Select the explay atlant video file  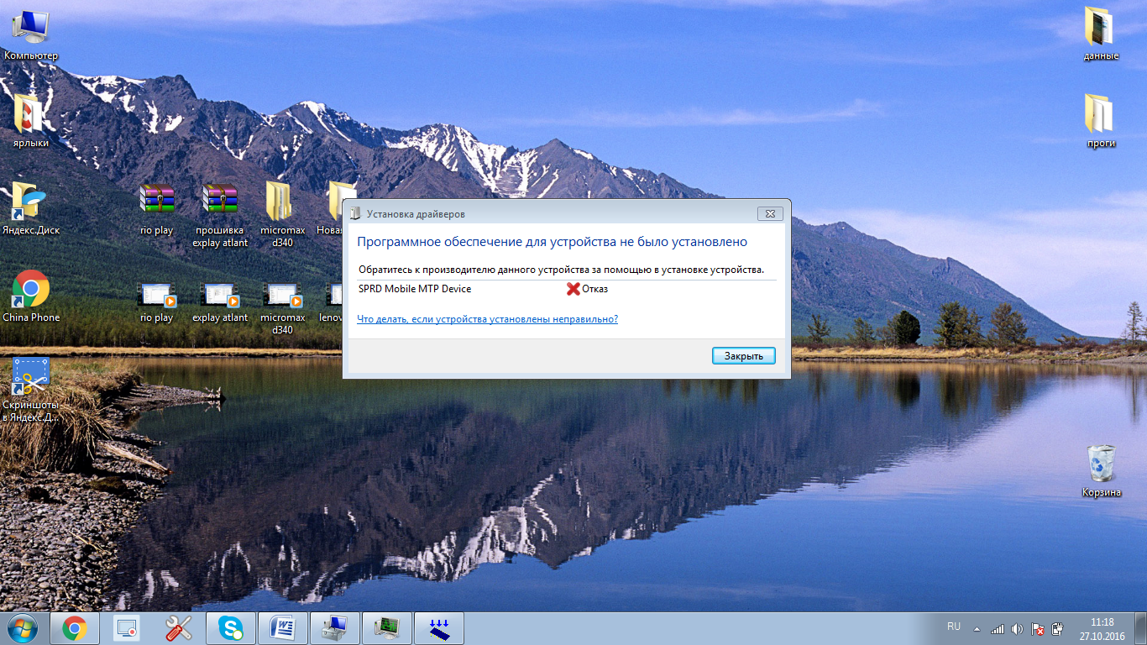220,302
